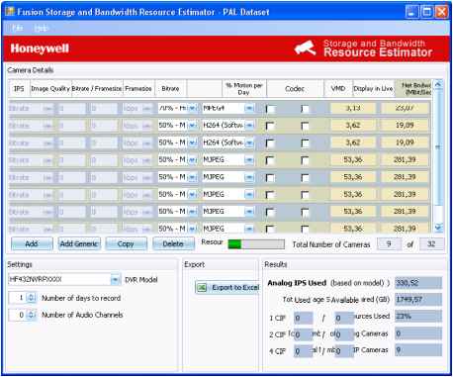Toggle first checkbox in second MJPEG row

270,177
